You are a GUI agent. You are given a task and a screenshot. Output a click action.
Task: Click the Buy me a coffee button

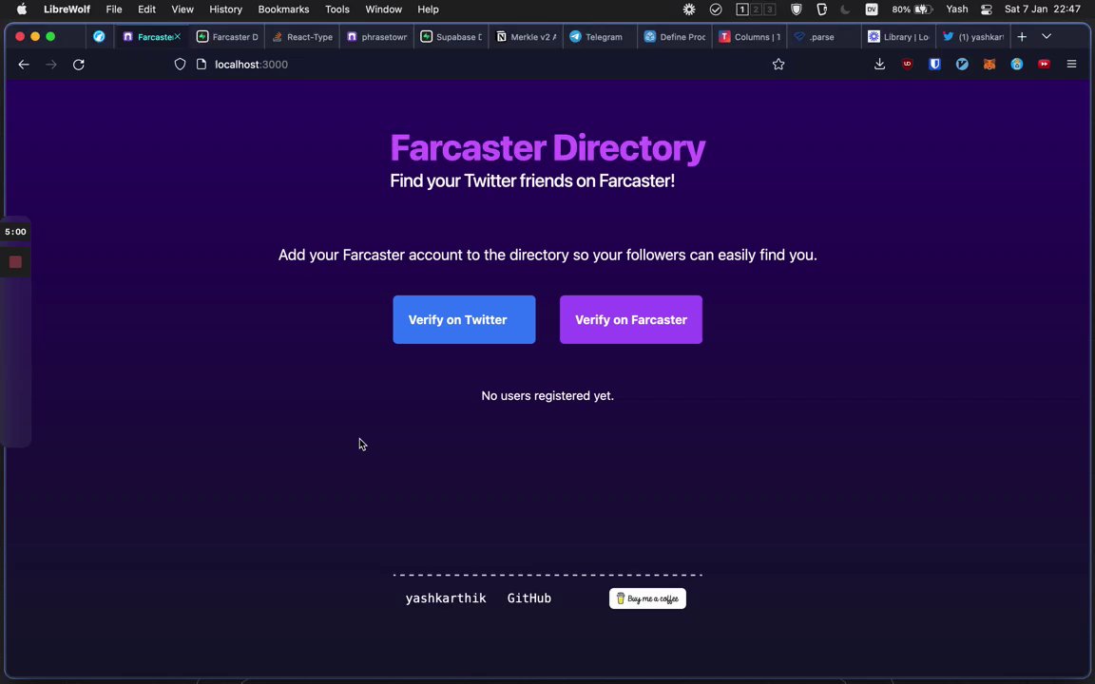pyautogui.click(x=647, y=598)
